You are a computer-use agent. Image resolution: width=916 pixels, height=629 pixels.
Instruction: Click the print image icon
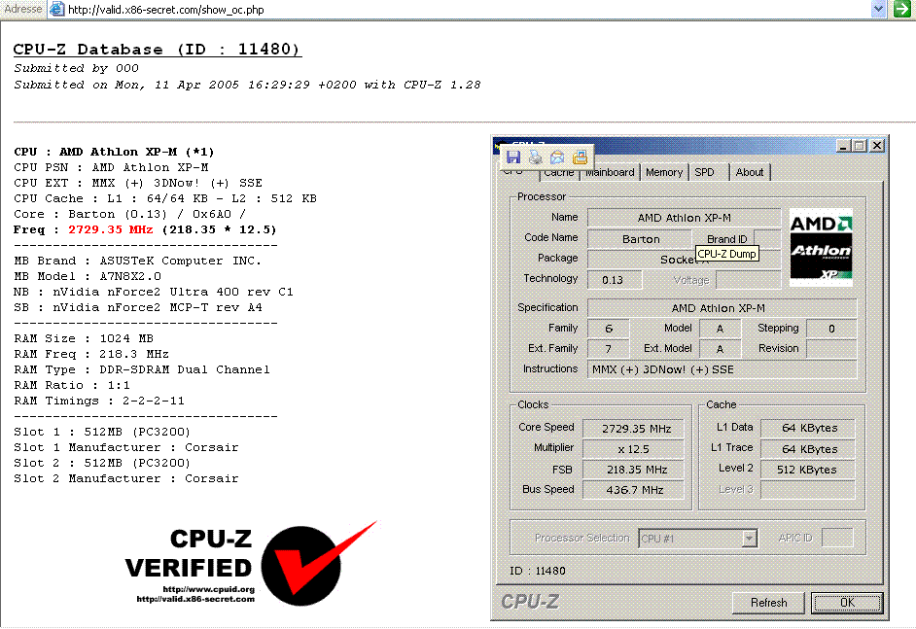(535, 157)
